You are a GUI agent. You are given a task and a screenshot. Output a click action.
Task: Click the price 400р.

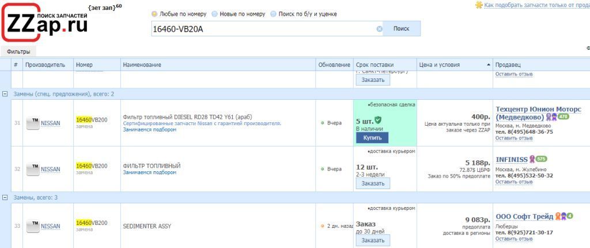pos(481,117)
